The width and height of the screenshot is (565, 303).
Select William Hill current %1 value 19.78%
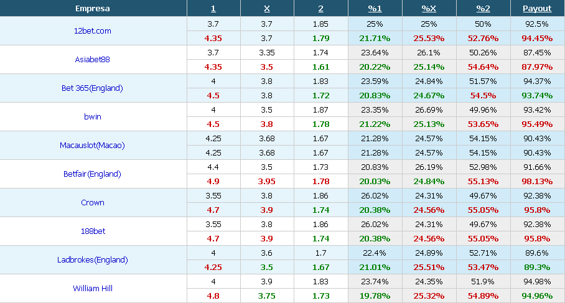[375, 296]
